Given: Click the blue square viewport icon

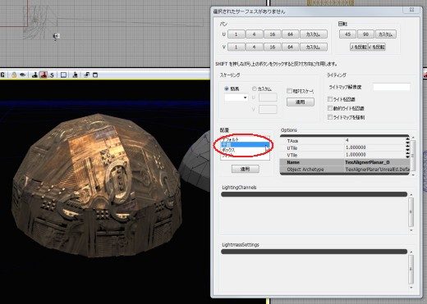Looking at the screenshot, I should (63, 75).
